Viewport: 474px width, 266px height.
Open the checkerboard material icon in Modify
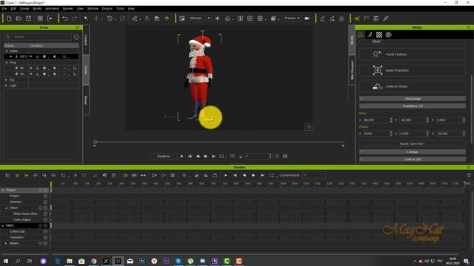pos(379,35)
